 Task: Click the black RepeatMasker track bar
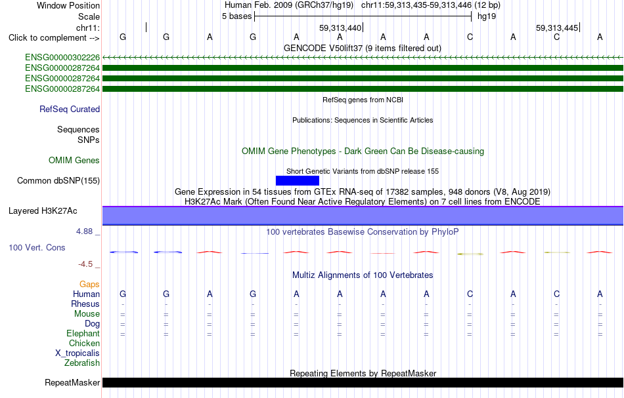point(363,382)
